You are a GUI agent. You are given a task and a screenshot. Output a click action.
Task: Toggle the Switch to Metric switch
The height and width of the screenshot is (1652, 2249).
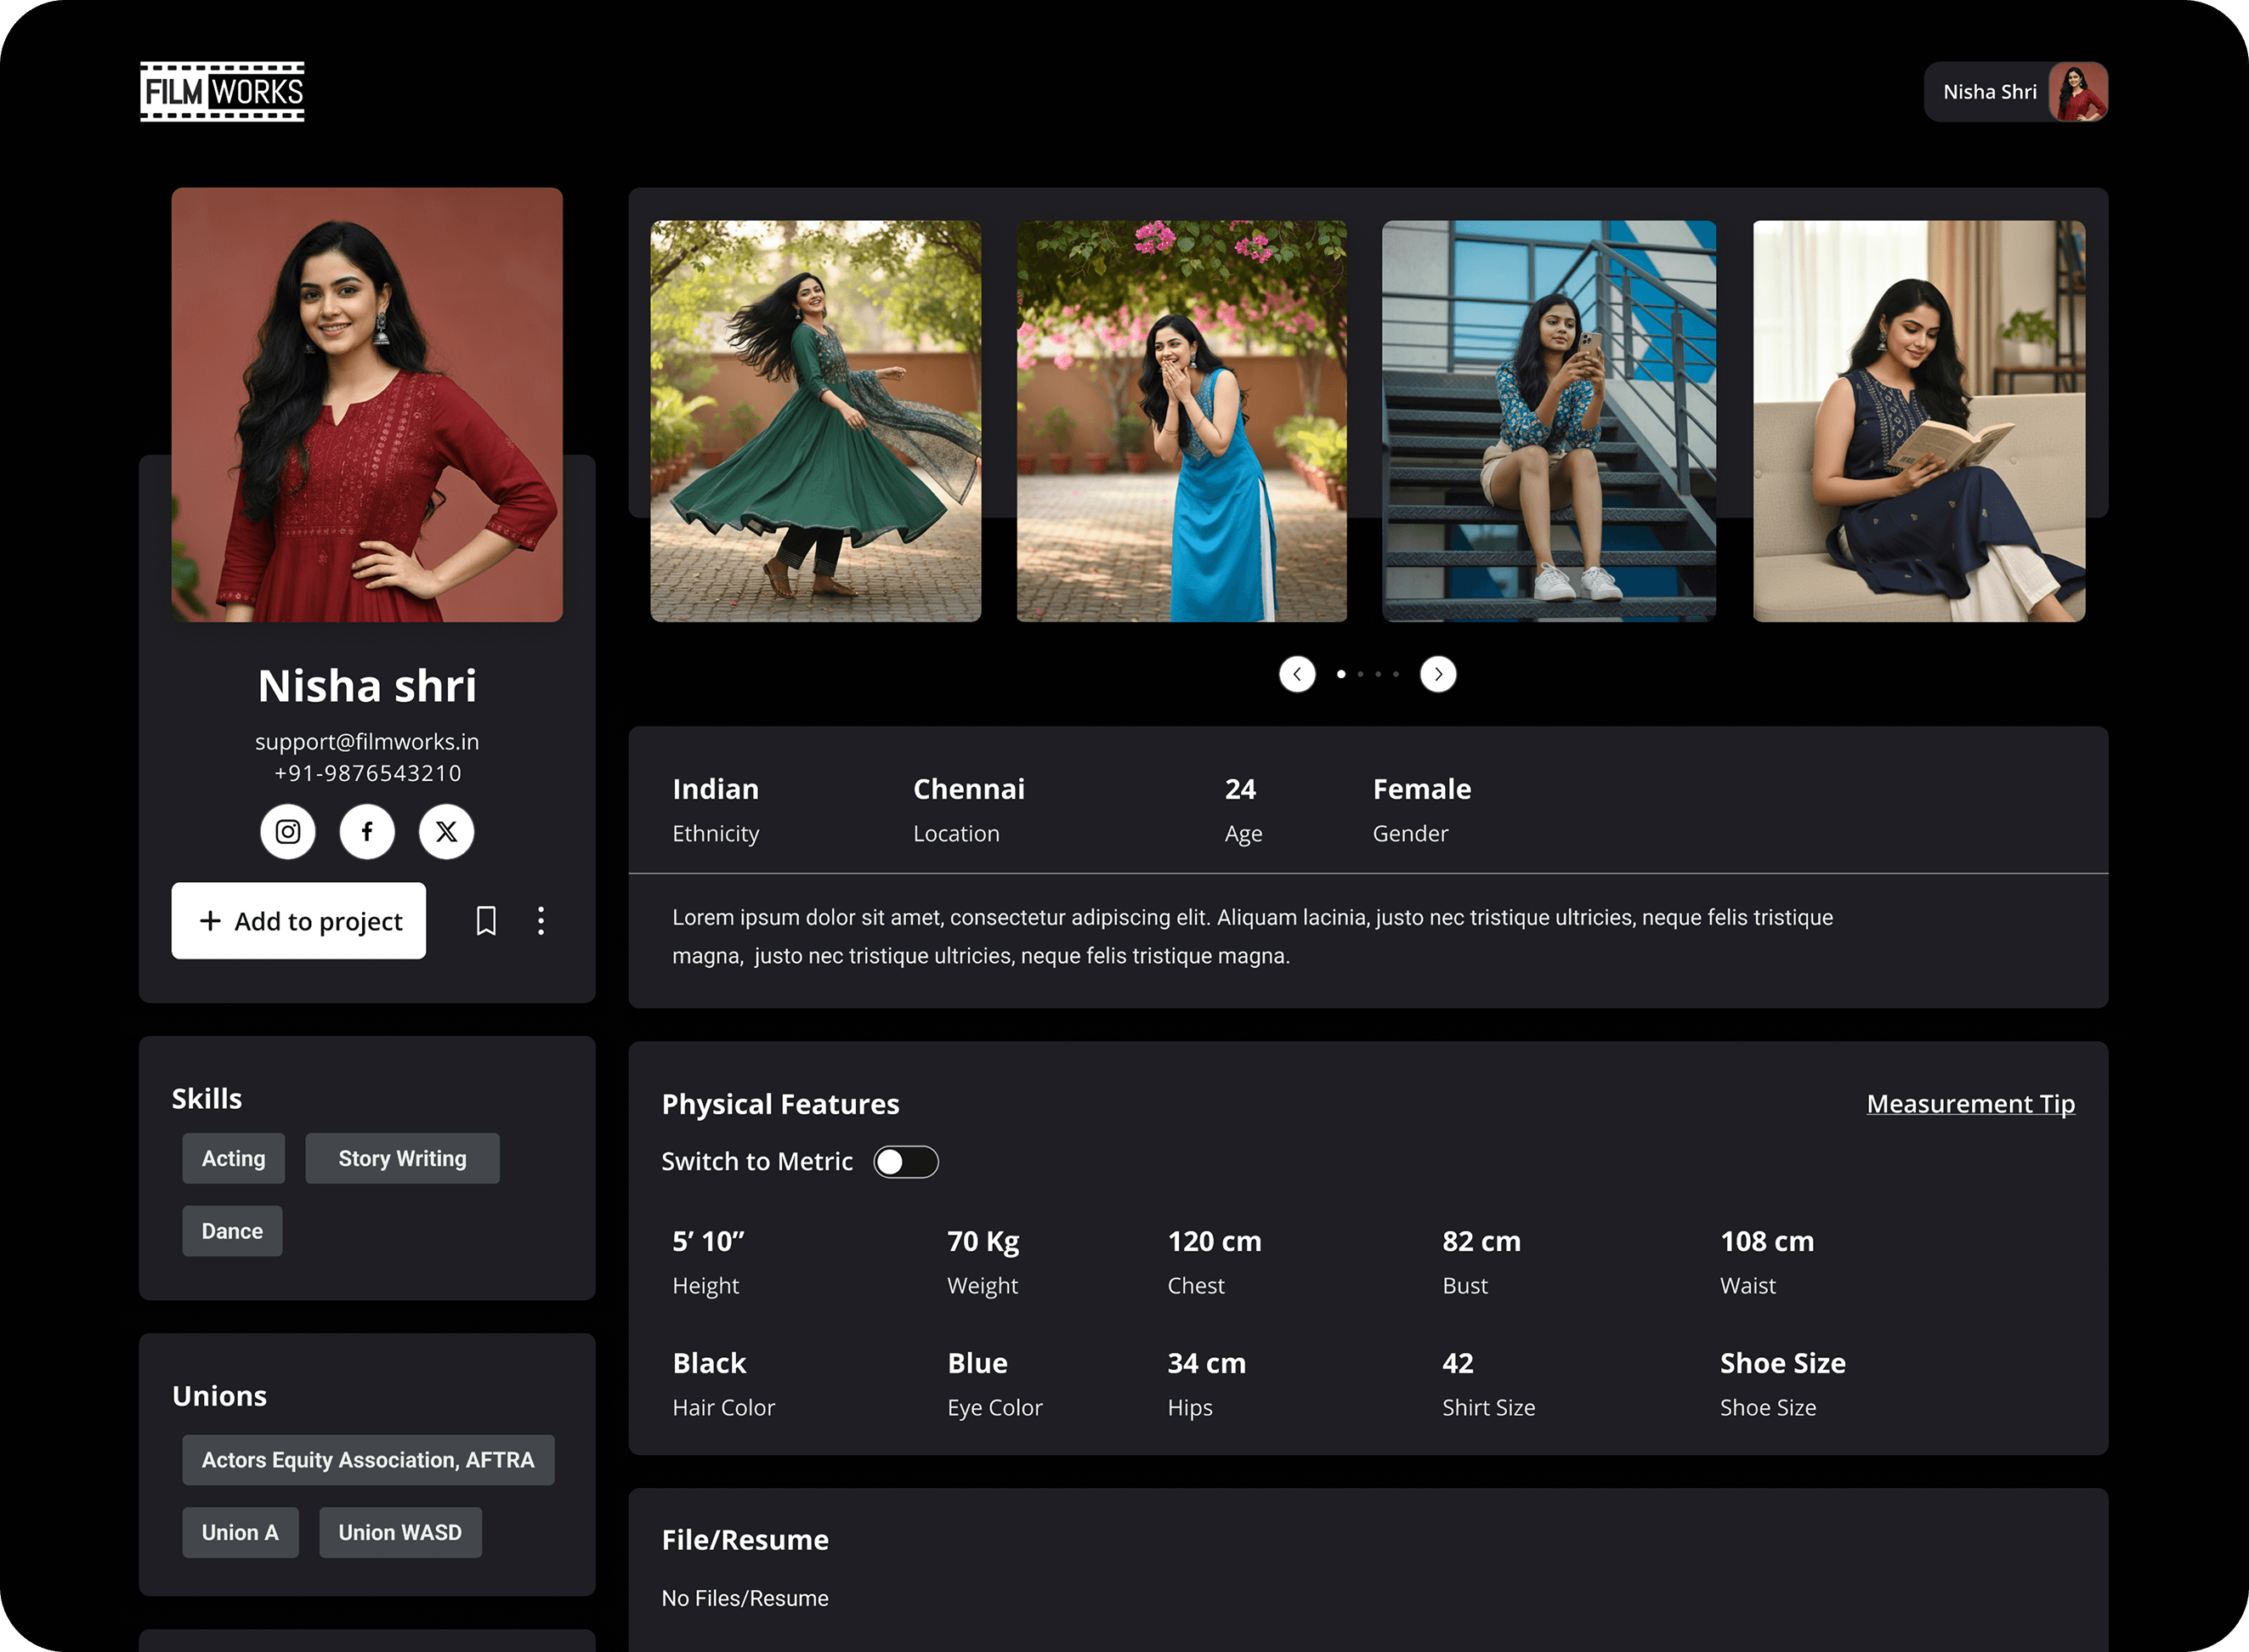click(905, 1161)
